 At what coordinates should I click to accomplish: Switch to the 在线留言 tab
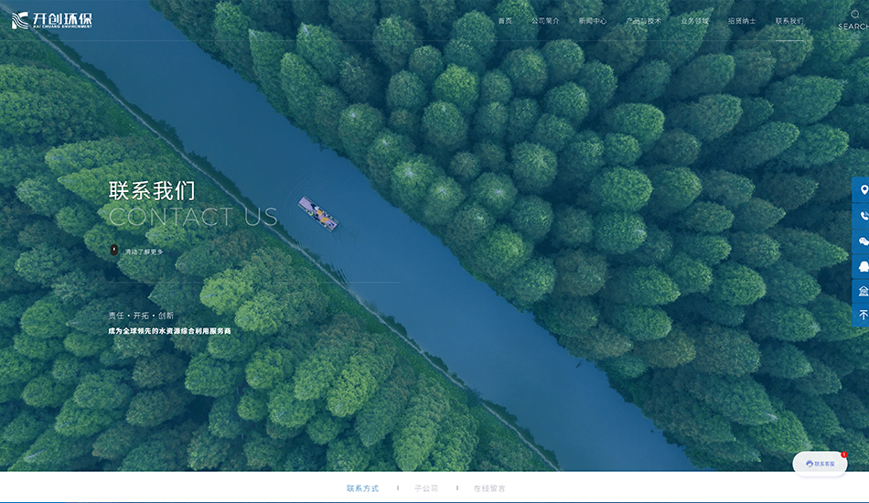coord(488,488)
